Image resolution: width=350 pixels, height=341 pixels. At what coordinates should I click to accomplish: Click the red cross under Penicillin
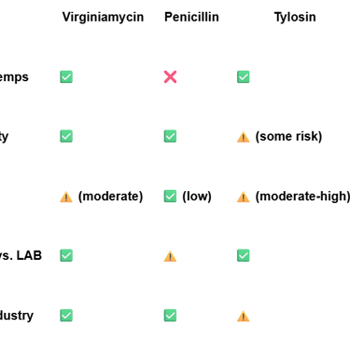click(170, 77)
